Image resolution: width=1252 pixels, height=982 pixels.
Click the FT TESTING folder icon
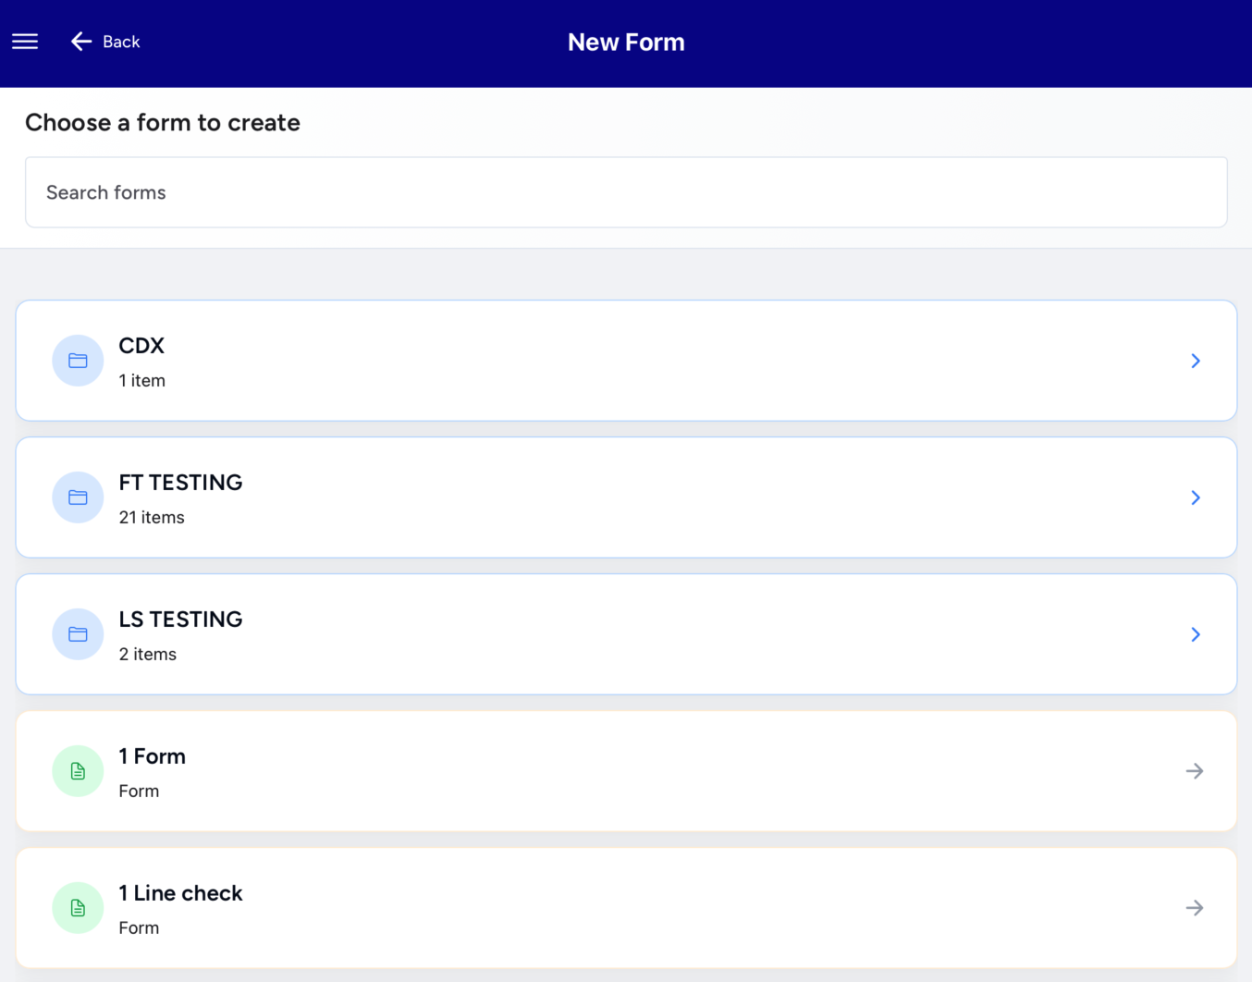click(78, 497)
